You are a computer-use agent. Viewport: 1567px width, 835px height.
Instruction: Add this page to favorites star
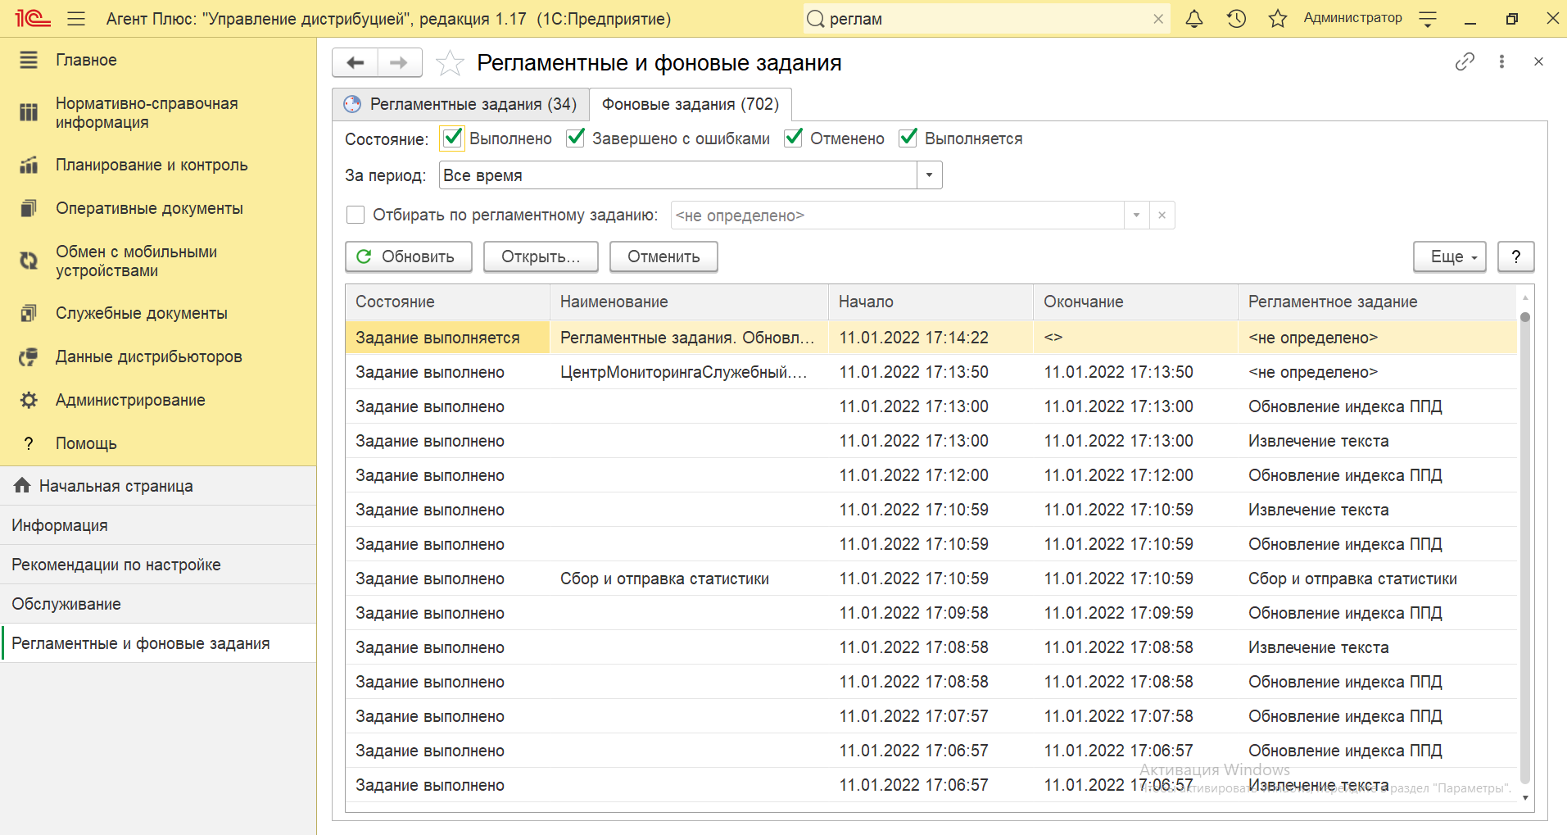(x=450, y=62)
